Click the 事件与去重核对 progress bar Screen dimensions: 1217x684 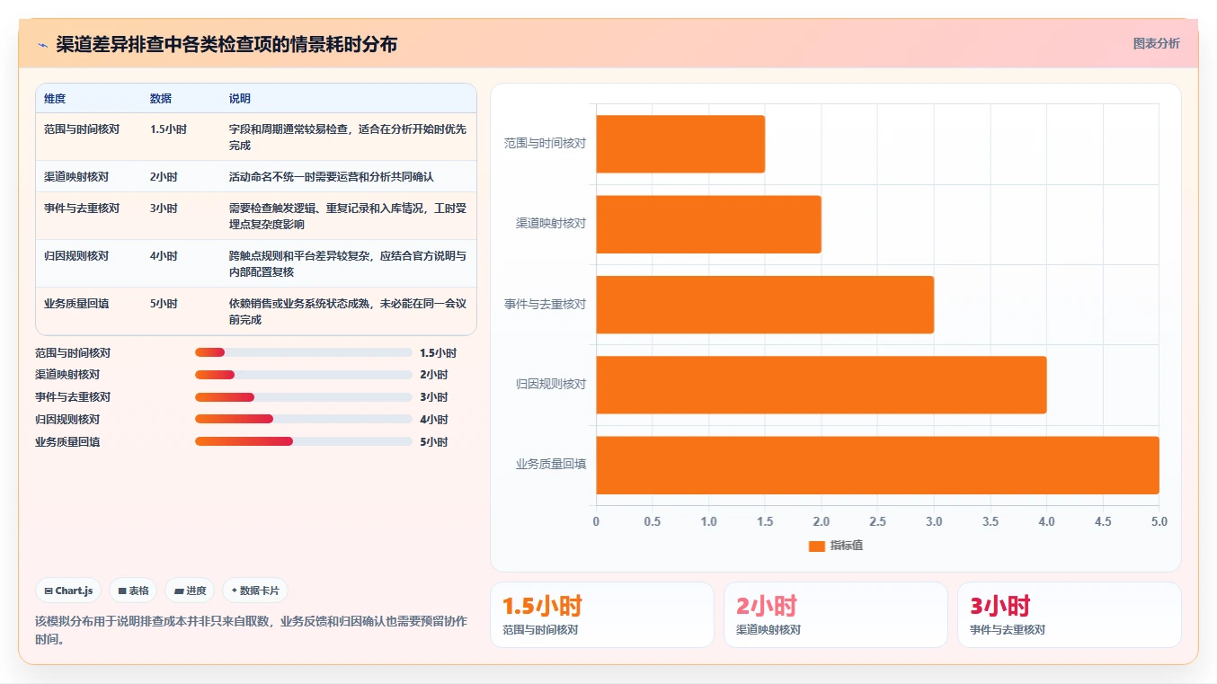click(x=304, y=397)
